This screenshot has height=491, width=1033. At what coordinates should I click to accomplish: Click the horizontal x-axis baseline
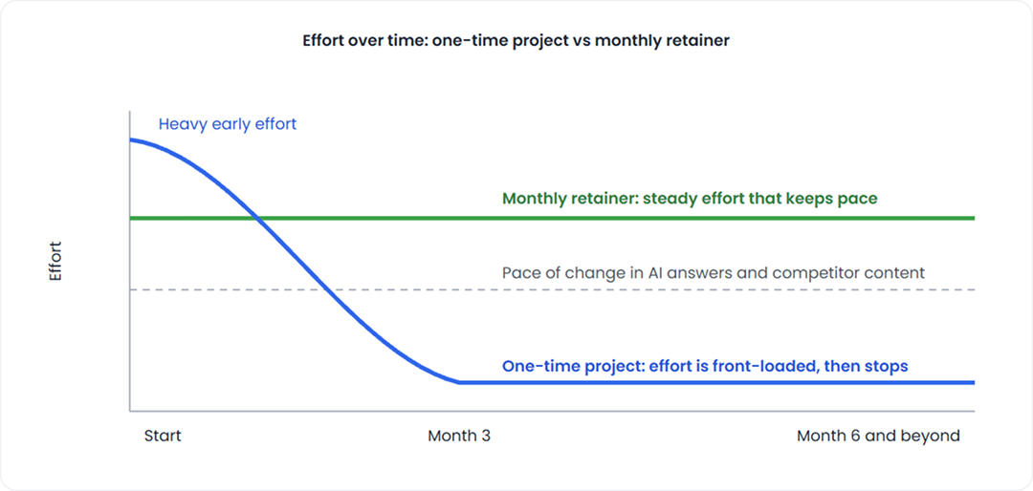click(x=552, y=412)
